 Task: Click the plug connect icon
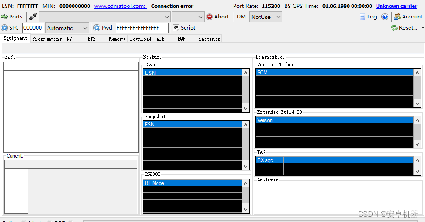[x=33, y=17]
